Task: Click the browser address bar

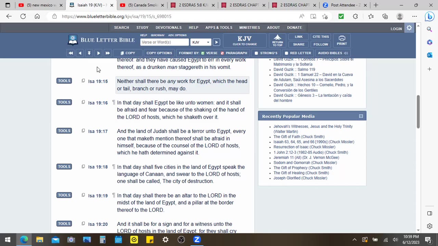Action: [175, 16]
